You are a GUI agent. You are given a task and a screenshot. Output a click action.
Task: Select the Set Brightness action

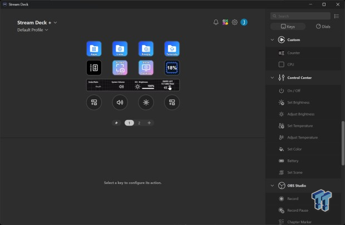(x=304, y=102)
